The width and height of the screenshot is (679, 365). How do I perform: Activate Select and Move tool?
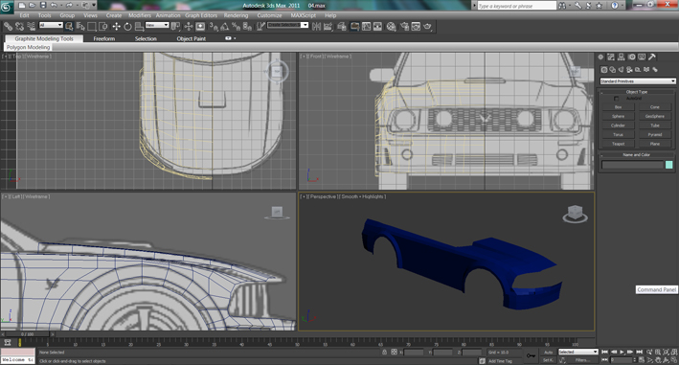pos(116,27)
